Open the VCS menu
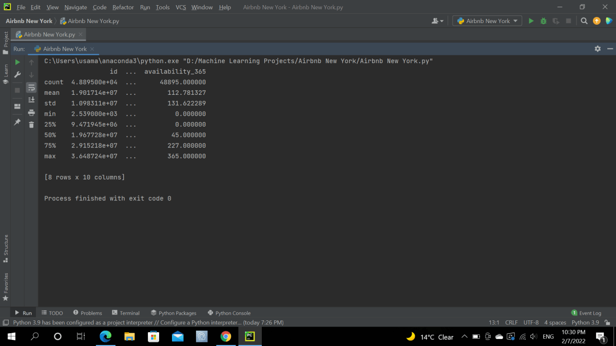Screen dimensions: 616x346 181,7
